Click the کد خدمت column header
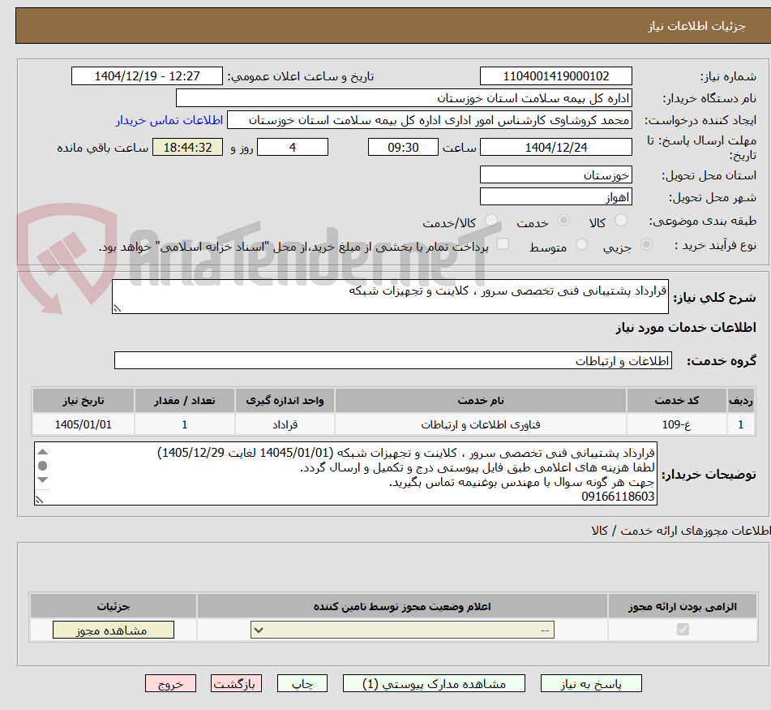The image size is (771, 710). [676, 401]
